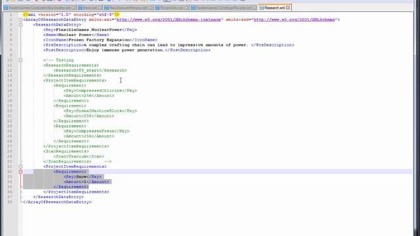Collapse the ProjectItemRequirements fold on line 31
Screen dimensions: 420x236
(x=20, y=167)
